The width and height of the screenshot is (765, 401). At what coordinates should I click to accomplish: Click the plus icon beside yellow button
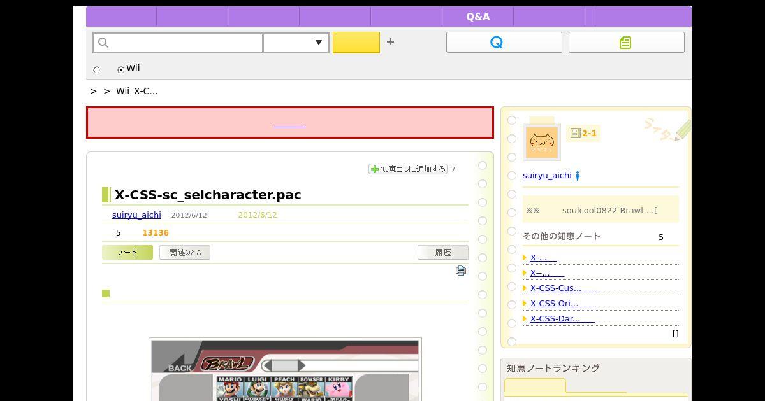[390, 41]
